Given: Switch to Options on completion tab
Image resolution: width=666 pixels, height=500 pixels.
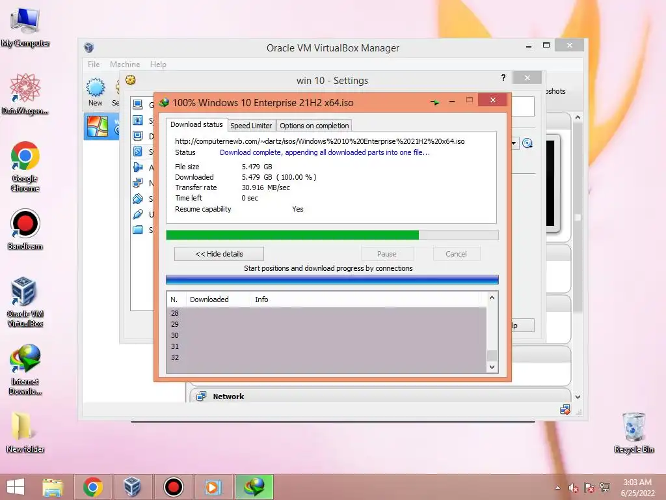Looking at the screenshot, I should 314,126.
